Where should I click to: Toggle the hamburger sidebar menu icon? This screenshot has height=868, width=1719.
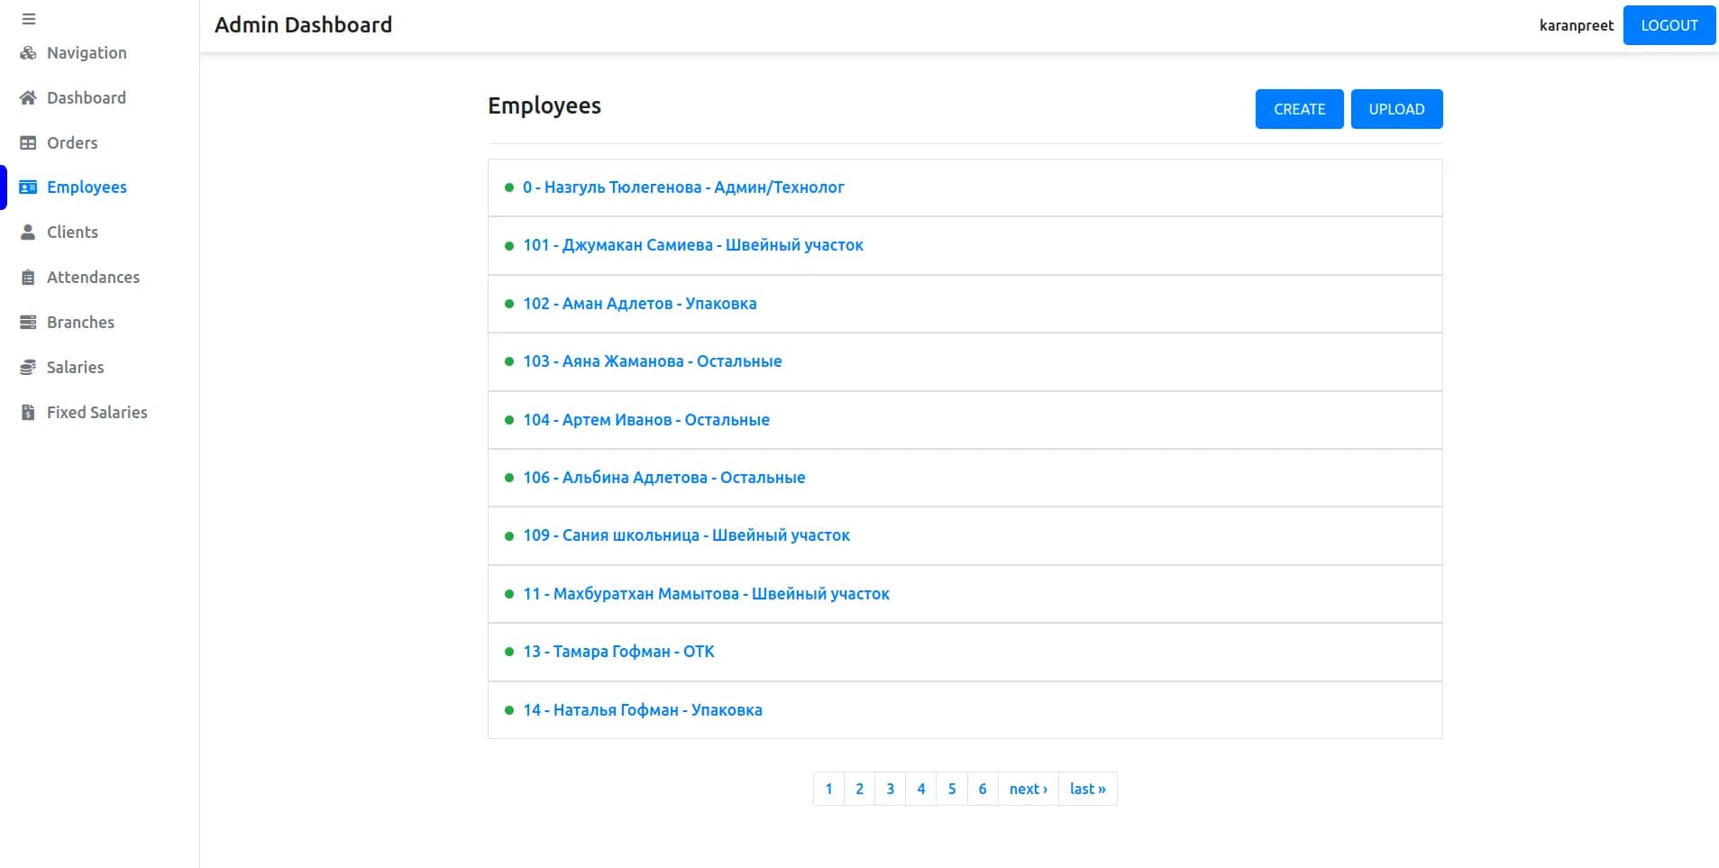click(29, 19)
